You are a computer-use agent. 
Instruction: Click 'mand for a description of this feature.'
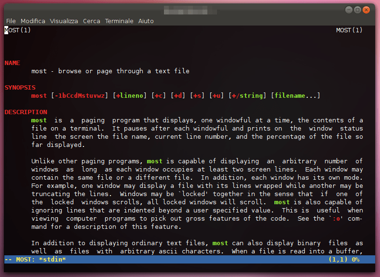[107, 227]
